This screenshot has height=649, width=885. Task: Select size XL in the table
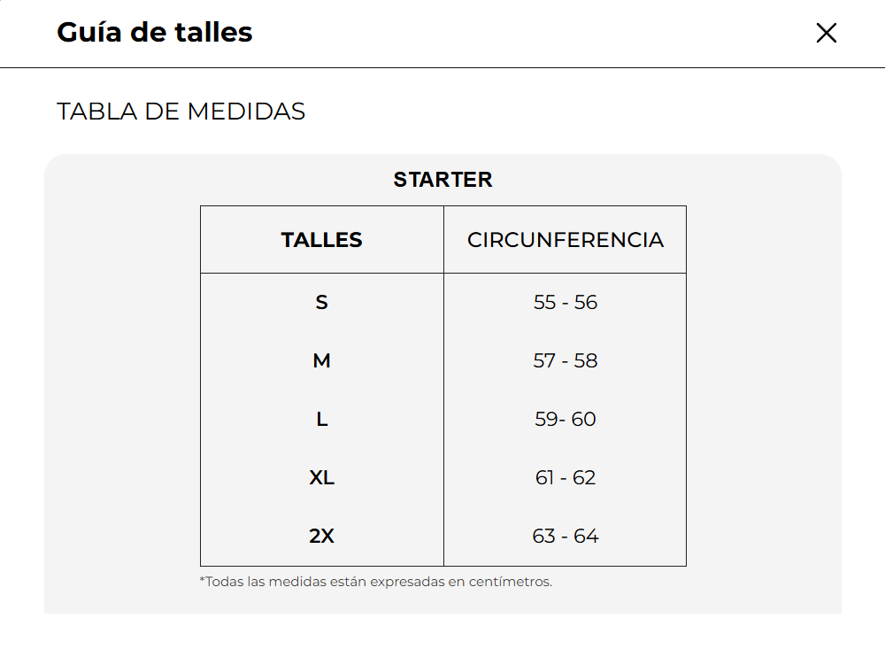(x=321, y=478)
